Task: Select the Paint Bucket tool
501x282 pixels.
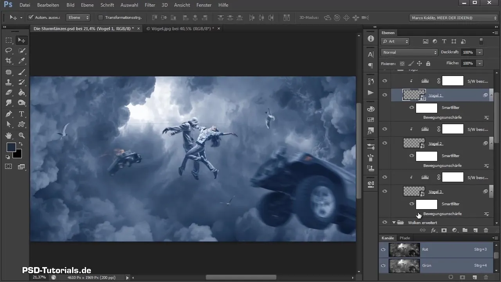Action: [x=22, y=93]
